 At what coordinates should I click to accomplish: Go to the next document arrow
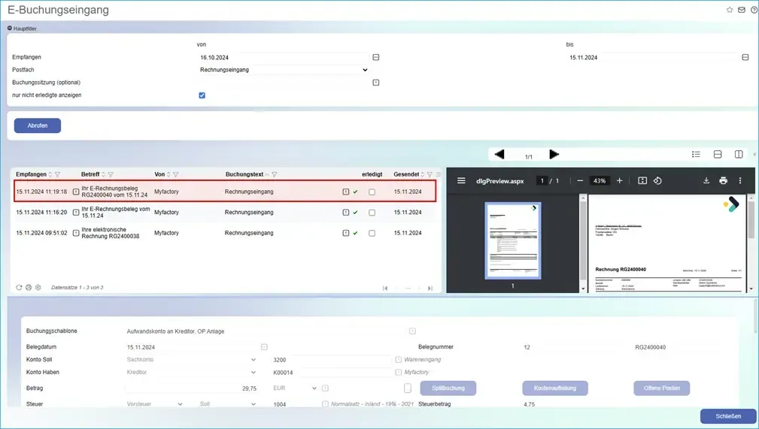tap(554, 154)
